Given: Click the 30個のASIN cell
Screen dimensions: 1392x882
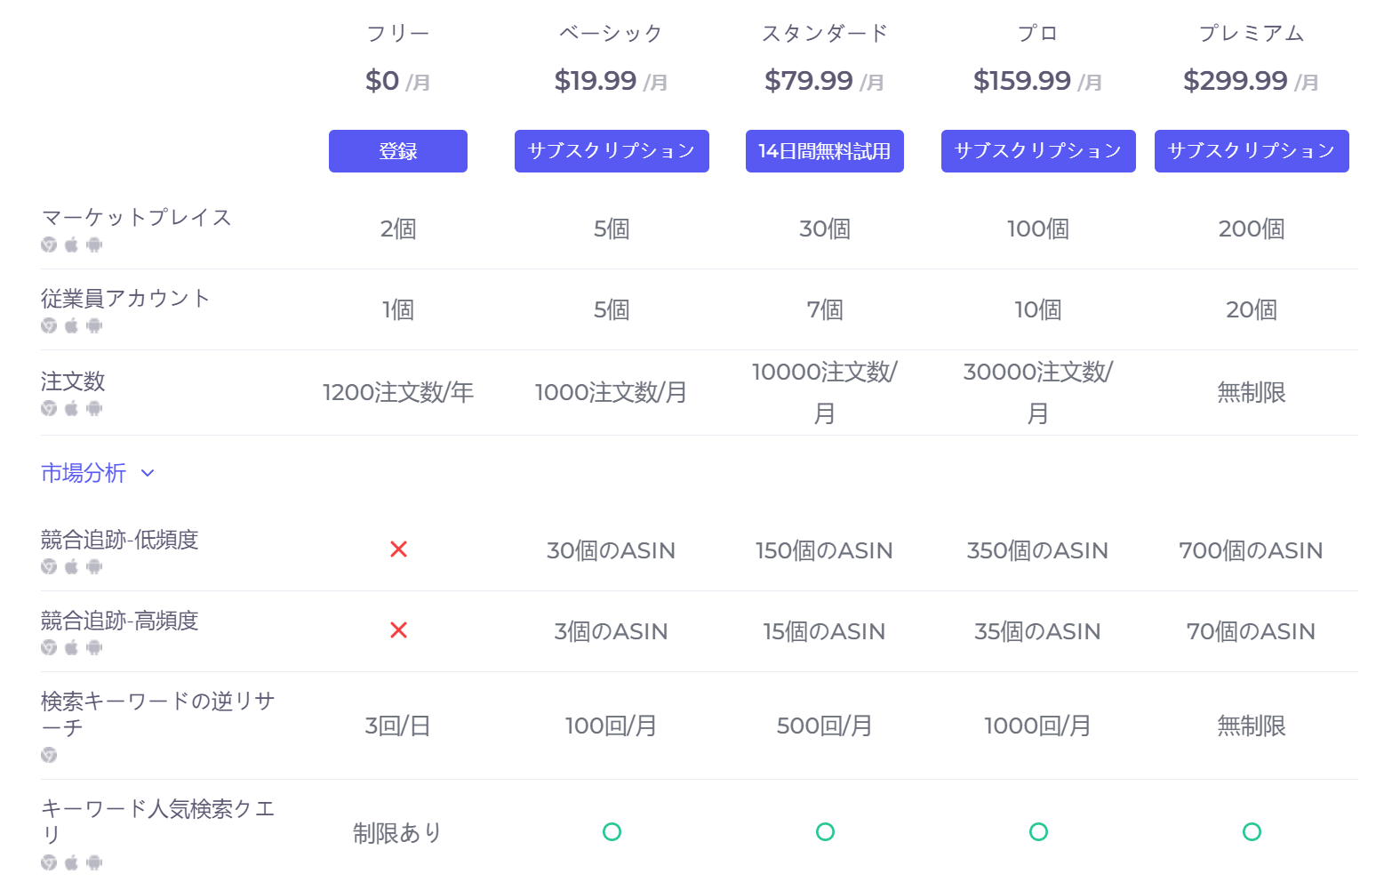Looking at the screenshot, I should 612,550.
